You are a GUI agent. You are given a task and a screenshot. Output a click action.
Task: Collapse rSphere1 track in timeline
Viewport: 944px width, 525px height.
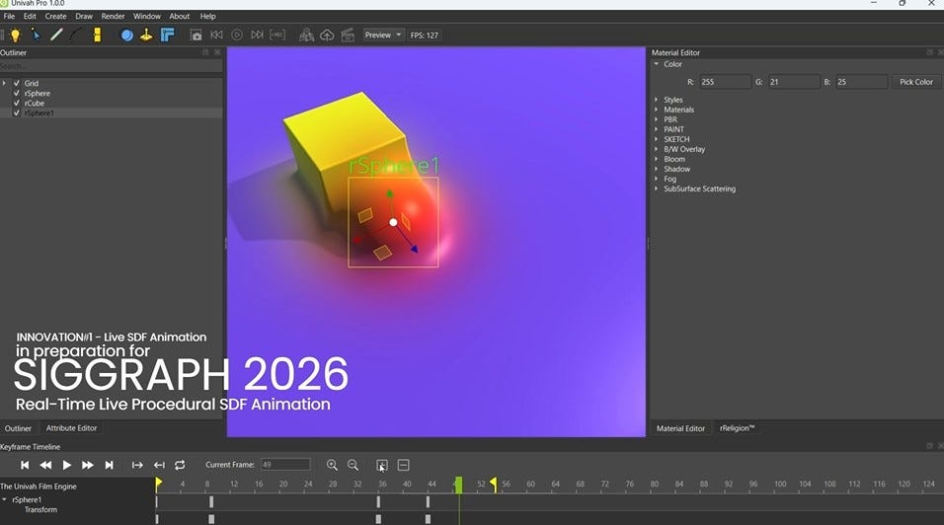click(4, 499)
